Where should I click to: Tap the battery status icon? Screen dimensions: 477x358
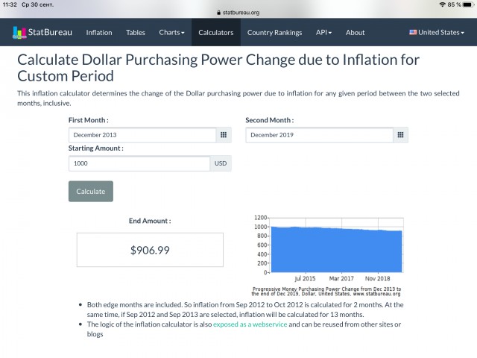coord(468,4)
